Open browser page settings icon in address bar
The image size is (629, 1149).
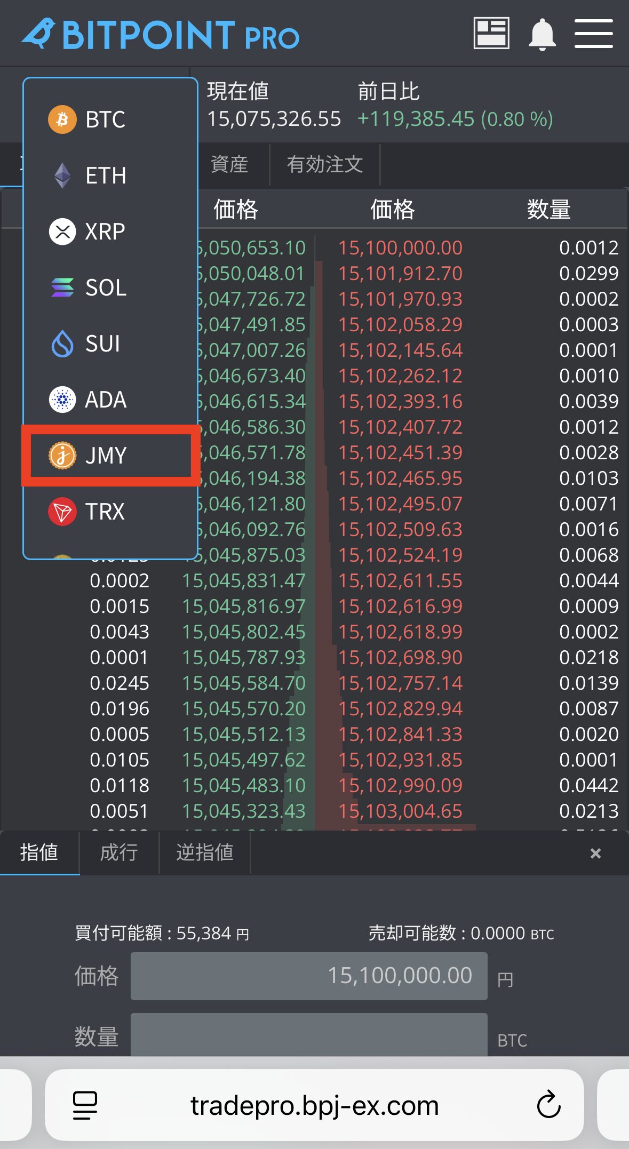(x=85, y=1105)
